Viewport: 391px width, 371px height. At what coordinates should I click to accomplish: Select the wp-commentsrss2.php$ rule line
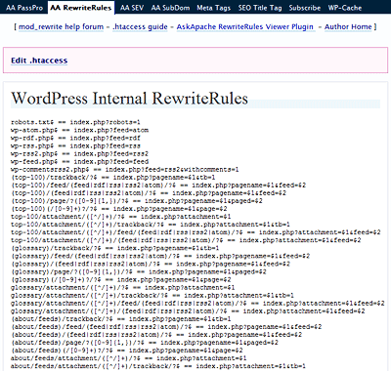[125, 169]
